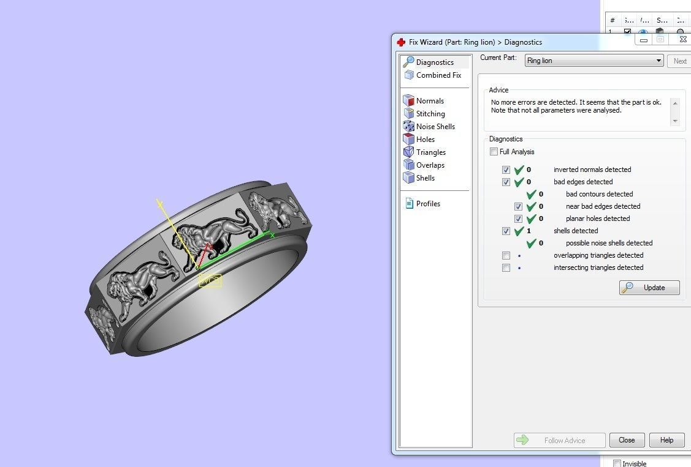Toggle bad edges detection checkbox

506,182
